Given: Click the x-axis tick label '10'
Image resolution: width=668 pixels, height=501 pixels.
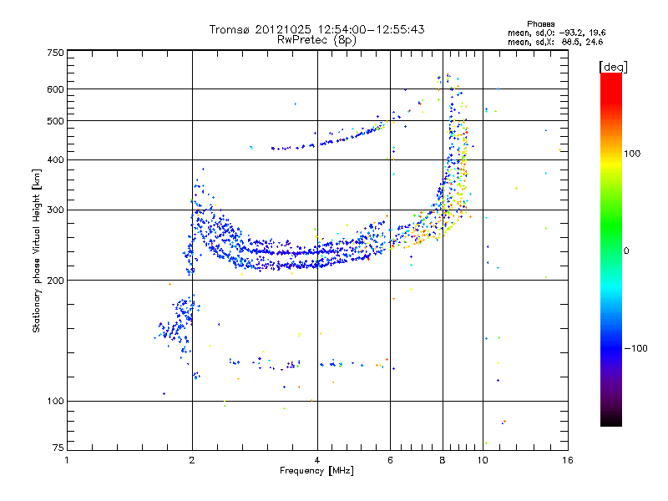Looking at the screenshot, I should [483, 460].
